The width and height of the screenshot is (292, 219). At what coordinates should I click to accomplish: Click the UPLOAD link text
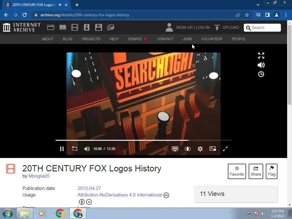[x=231, y=27]
